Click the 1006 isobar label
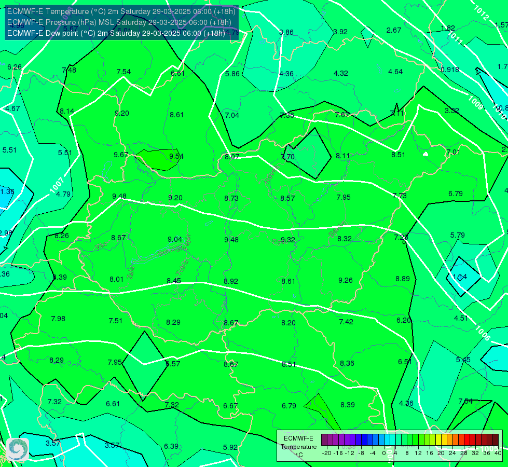 click(483, 333)
